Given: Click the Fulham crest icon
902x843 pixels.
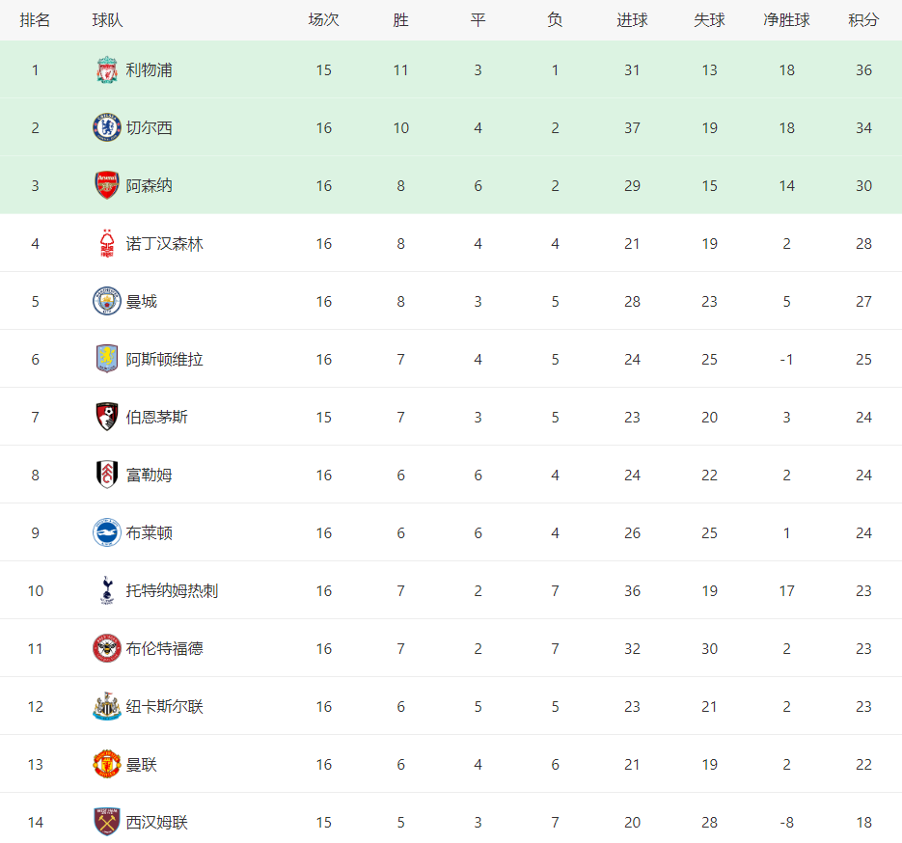Looking at the screenshot, I should point(106,475).
